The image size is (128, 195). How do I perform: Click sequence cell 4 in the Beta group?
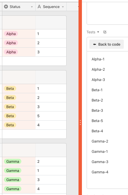pyautogui.click(x=51, y=125)
